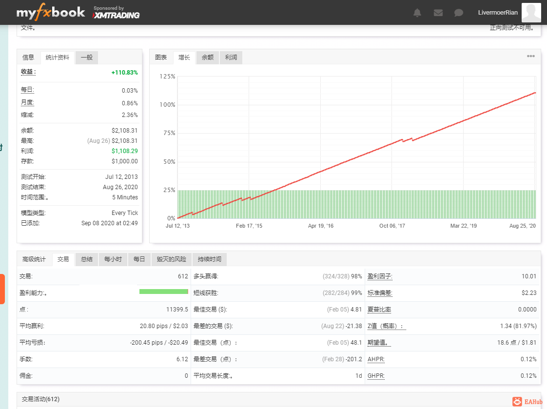Click the myfxbook logo
This screenshot has height=409, width=547.
click(51, 12)
